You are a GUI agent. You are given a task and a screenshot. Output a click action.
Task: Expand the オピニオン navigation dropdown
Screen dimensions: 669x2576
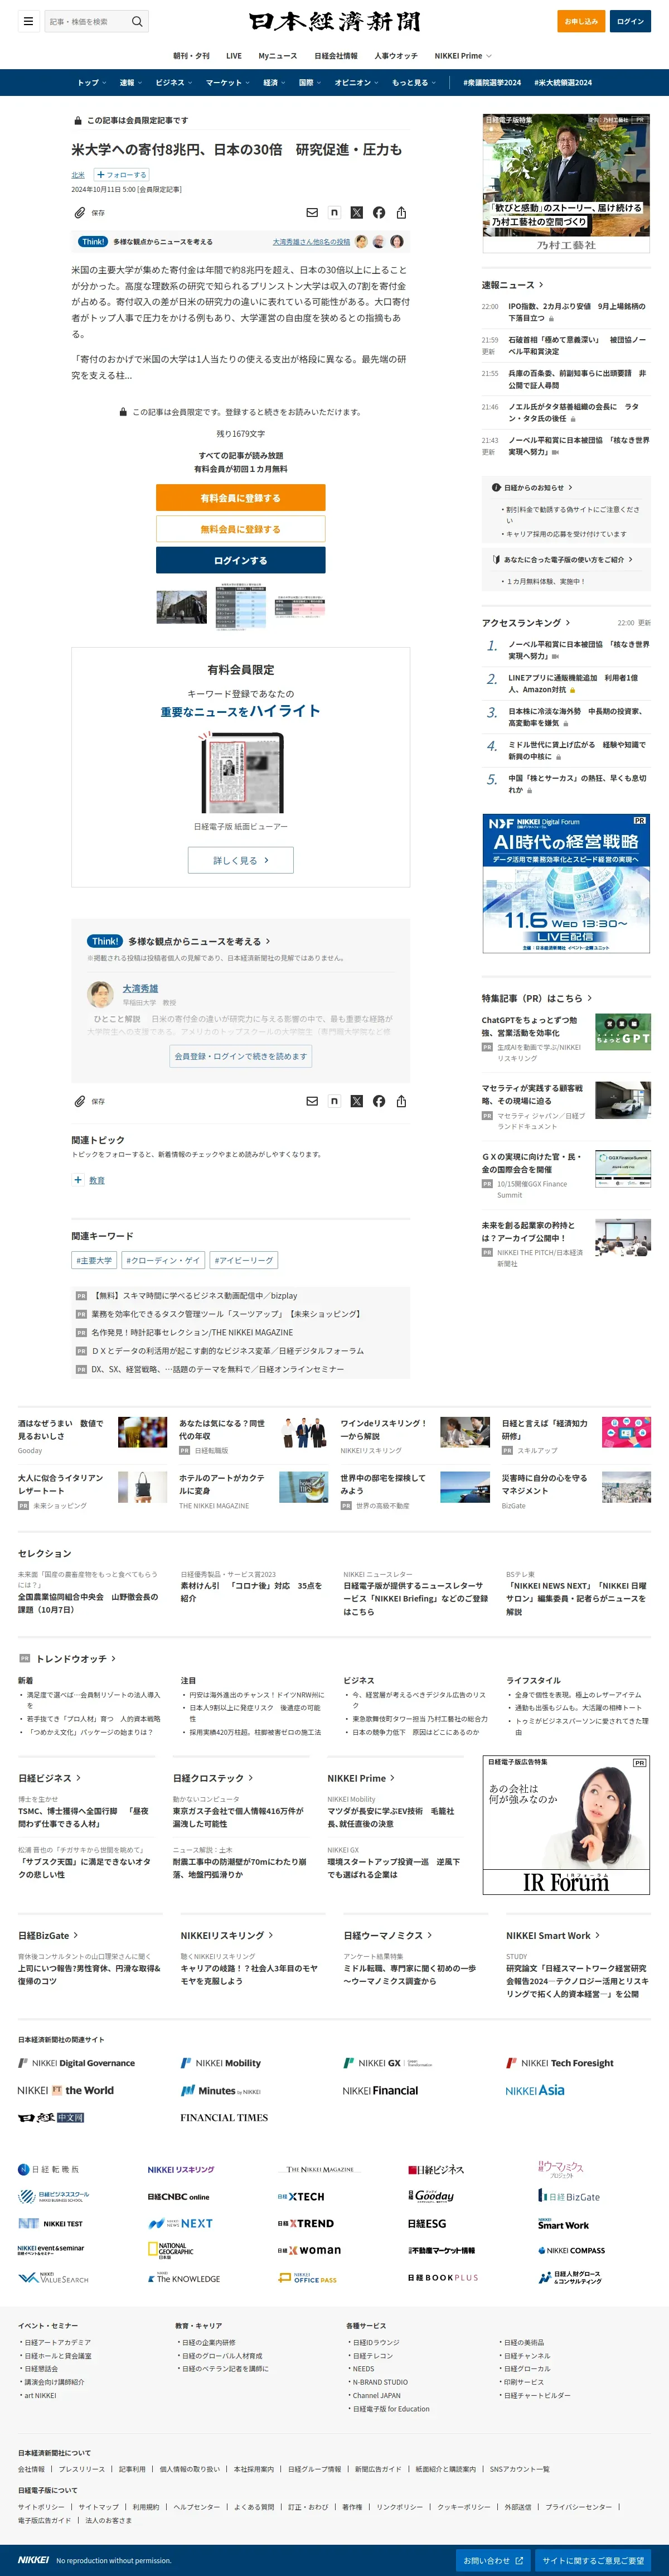[x=356, y=83]
